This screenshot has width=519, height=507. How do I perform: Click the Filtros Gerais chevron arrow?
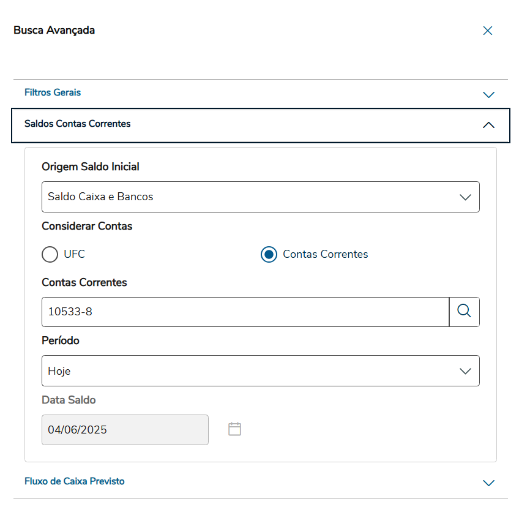[488, 95]
